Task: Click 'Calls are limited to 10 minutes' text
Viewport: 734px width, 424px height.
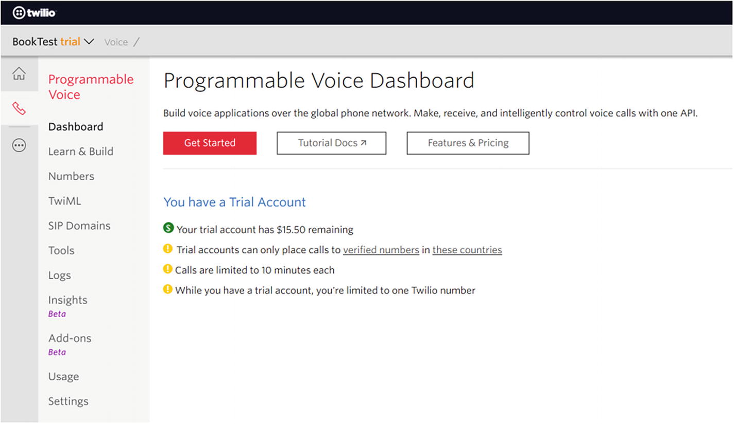Action: [255, 270]
